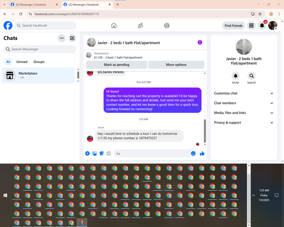Open the Friends icon in top navigation
The image size is (284, 227).
[x=140, y=26]
